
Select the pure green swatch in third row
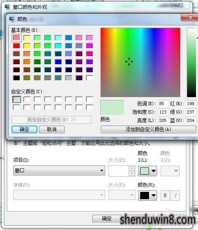coord(37,54)
